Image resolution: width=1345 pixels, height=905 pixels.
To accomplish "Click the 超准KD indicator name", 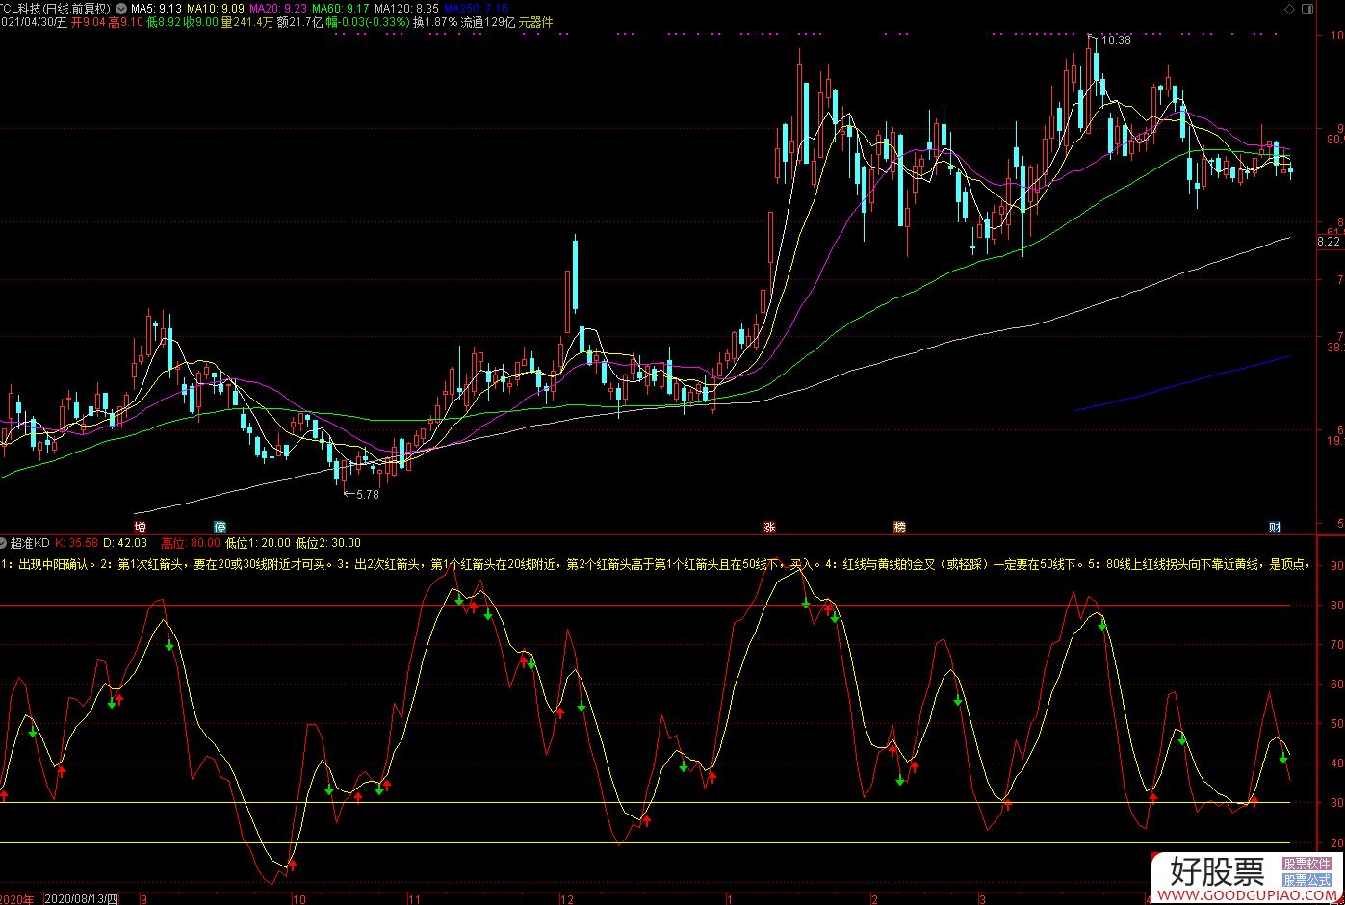I will [x=29, y=542].
